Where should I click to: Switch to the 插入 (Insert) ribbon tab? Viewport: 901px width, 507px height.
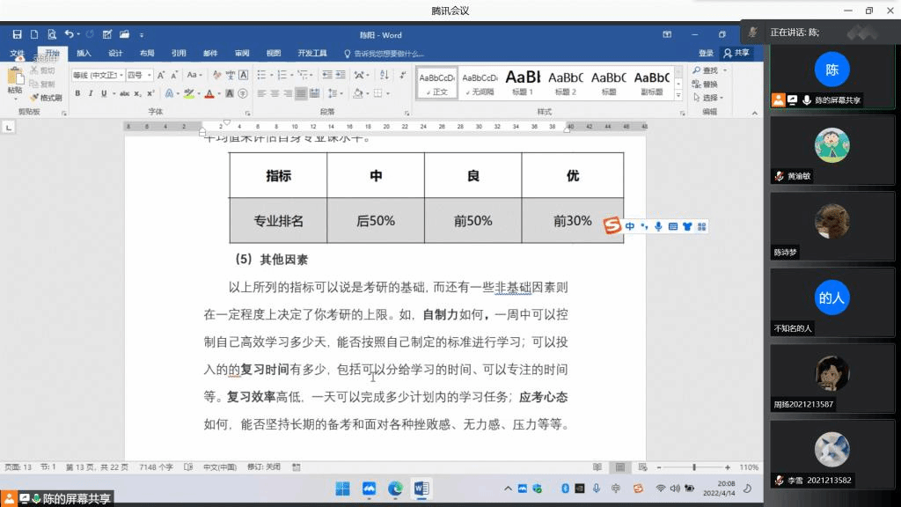pos(84,53)
